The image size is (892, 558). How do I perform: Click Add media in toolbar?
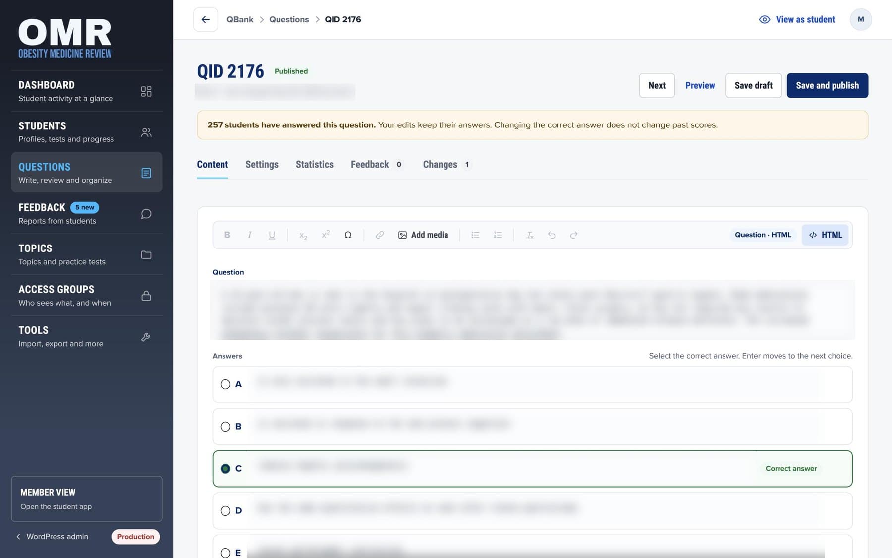(x=423, y=235)
